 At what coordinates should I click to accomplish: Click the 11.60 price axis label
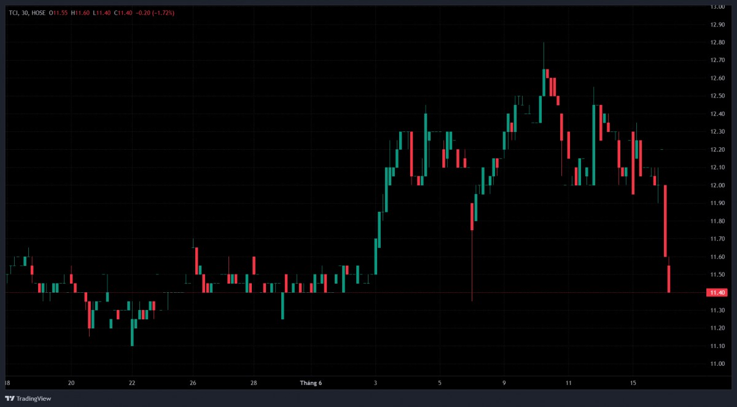pyautogui.click(x=717, y=257)
